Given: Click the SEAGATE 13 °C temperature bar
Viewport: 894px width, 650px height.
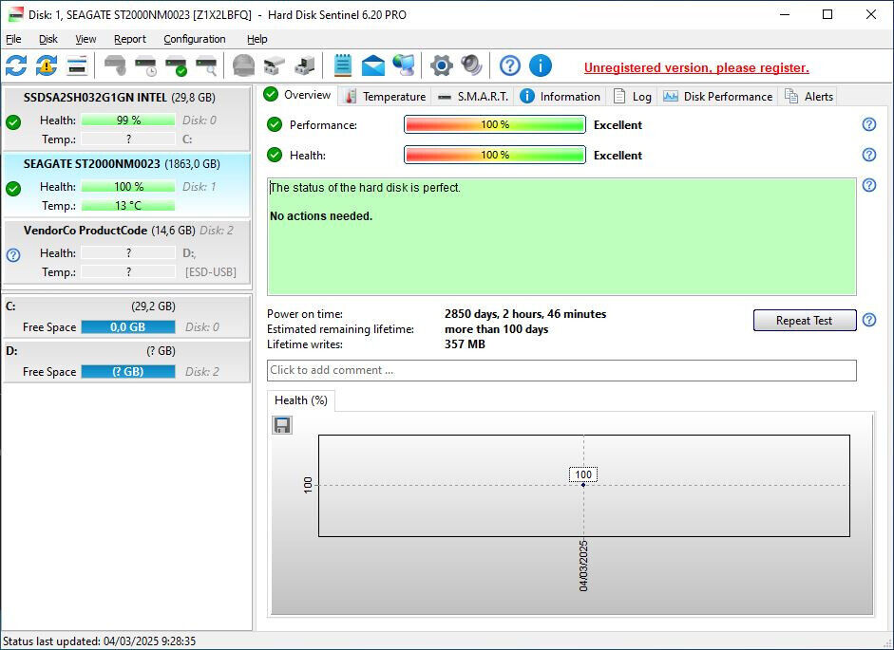Looking at the screenshot, I should (x=127, y=206).
